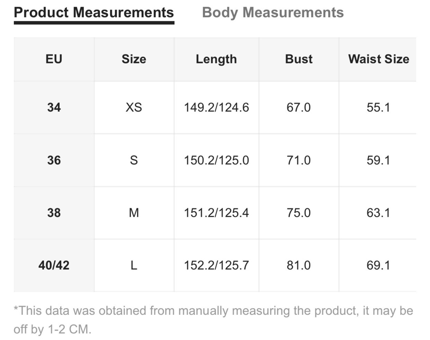Select the EU 38 row label
This screenshot has height=340, width=430.
coord(54,213)
